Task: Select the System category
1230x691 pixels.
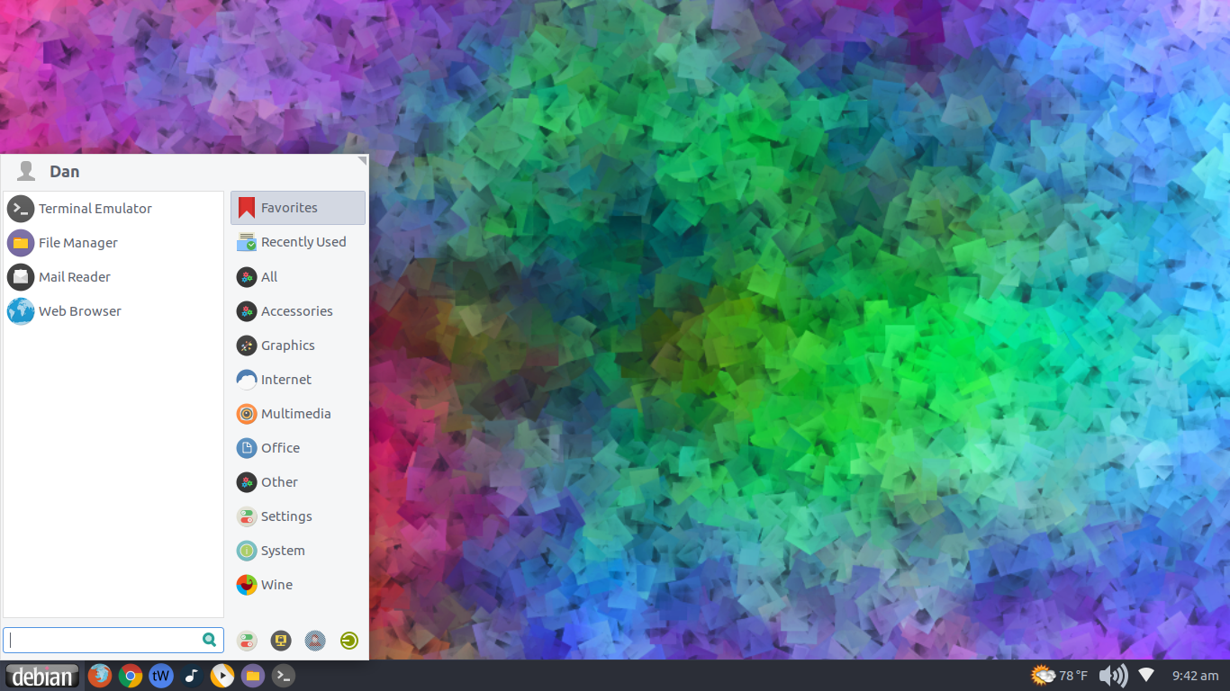Action: [x=298, y=551]
